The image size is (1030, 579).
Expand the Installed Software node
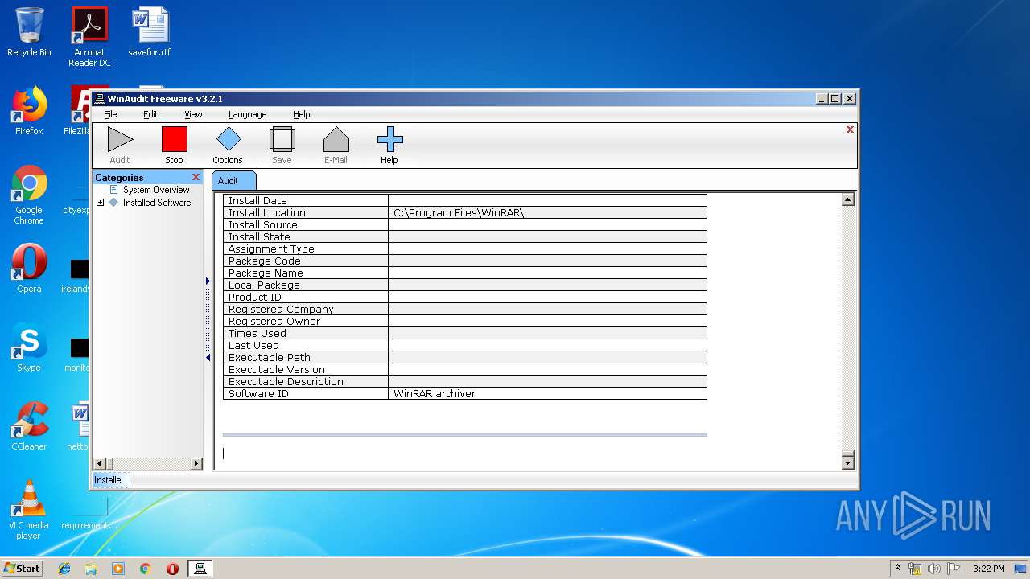tap(100, 203)
